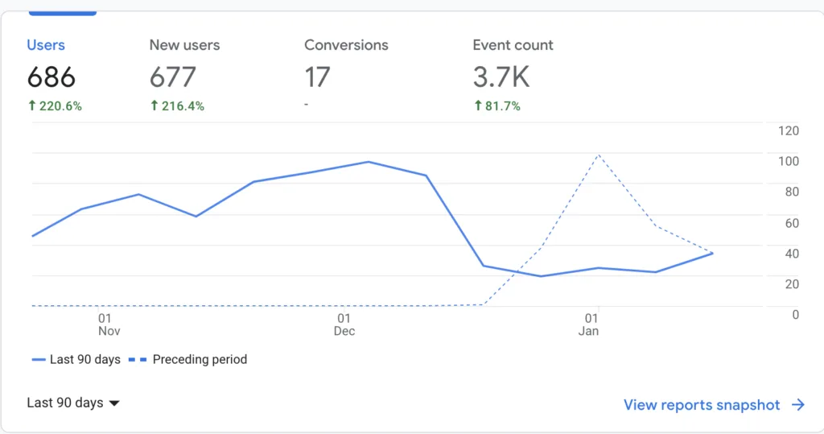Switch to the Event count metric tab
The height and width of the screenshot is (434, 824).
tap(513, 75)
